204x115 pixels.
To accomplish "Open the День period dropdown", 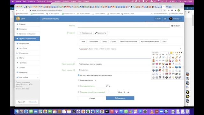I will pyautogui.click(x=122, y=92).
